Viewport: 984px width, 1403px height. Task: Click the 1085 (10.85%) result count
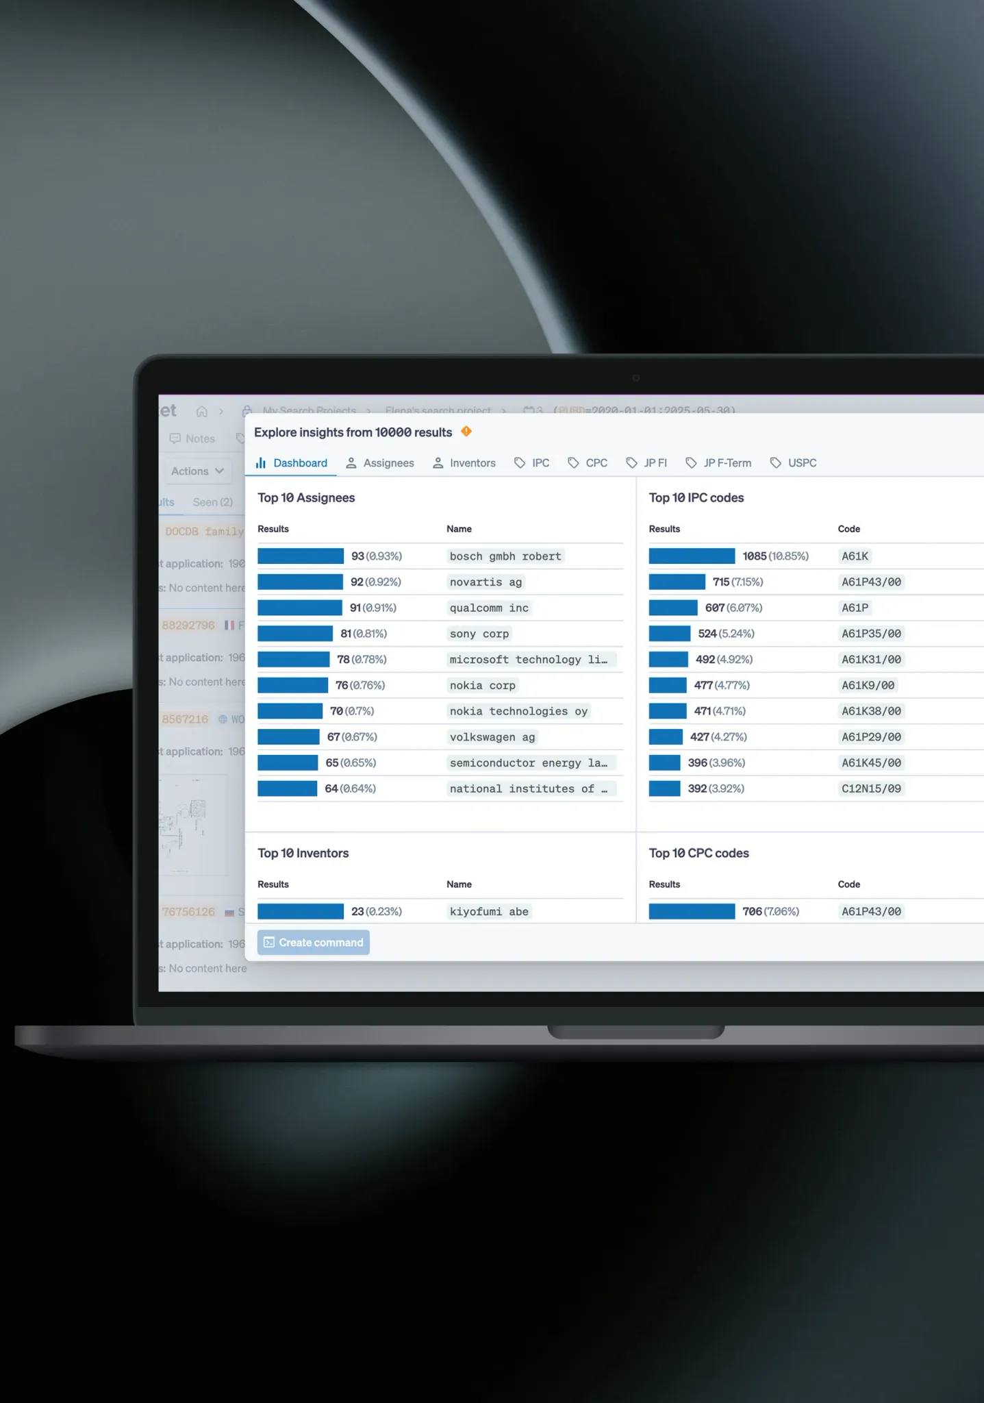point(776,556)
